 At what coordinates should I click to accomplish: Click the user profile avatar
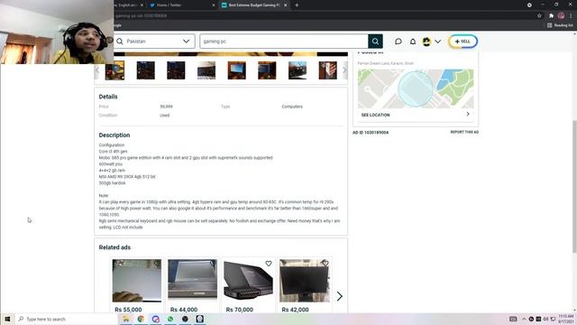click(x=426, y=42)
